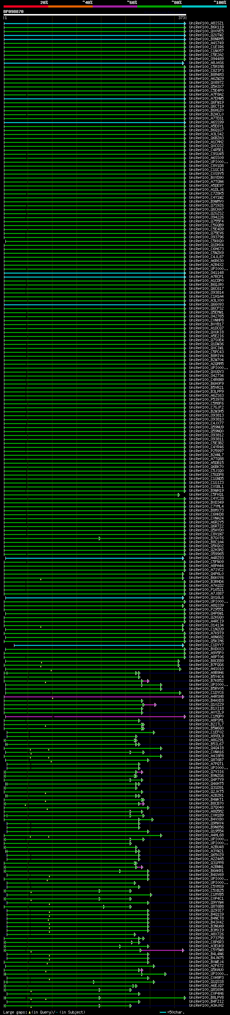Click the green ~80% identity legend bar
Image resolution: width=230 pixels, height=1015 pixels.
160,6
